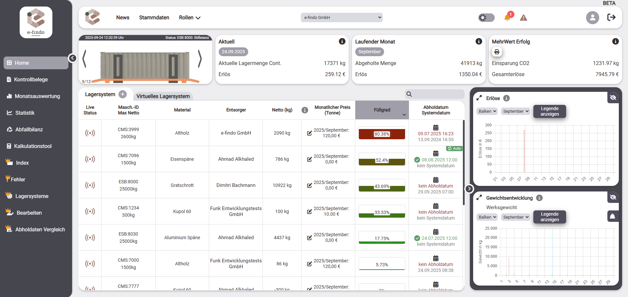The height and width of the screenshot is (297, 628).
Task: Open the notification bell with one alert
Action: tap(507, 18)
